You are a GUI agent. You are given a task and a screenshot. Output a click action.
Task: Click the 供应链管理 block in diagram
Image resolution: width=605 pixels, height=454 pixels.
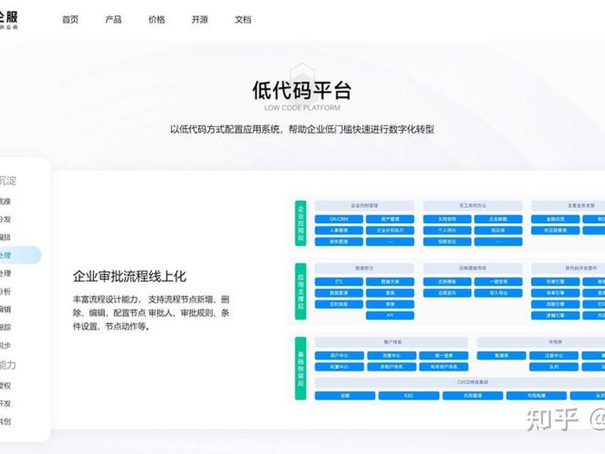pyautogui.click(x=555, y=231)
